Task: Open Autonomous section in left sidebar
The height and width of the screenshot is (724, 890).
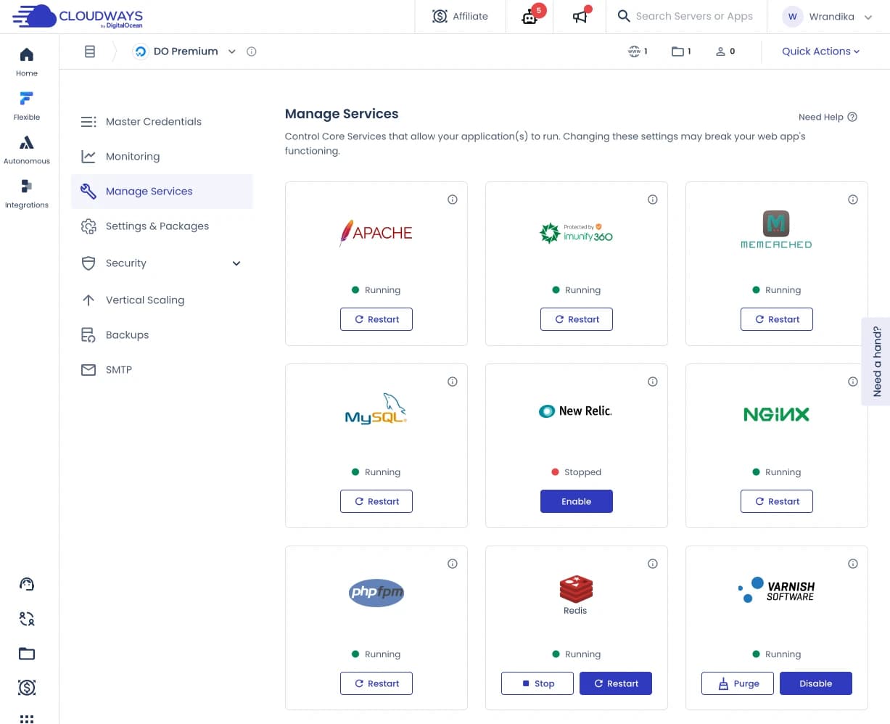Action: (x=27, y=149)
